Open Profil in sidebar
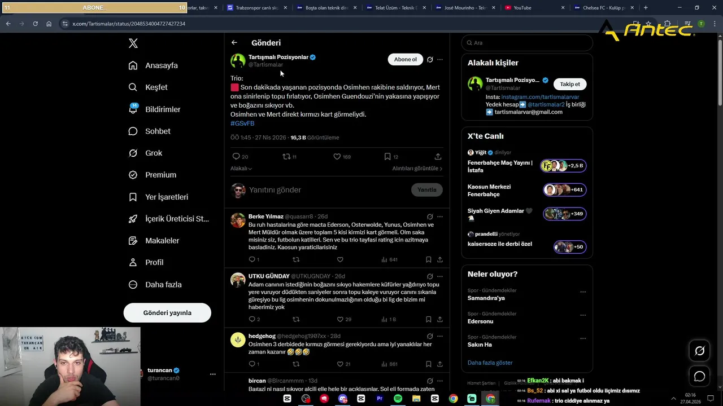The width and height of the screenshot is (723, 406). [146, 263]
